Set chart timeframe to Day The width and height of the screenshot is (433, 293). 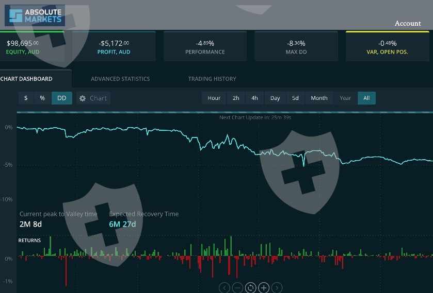pyautogui.click(x=275, y=98)
